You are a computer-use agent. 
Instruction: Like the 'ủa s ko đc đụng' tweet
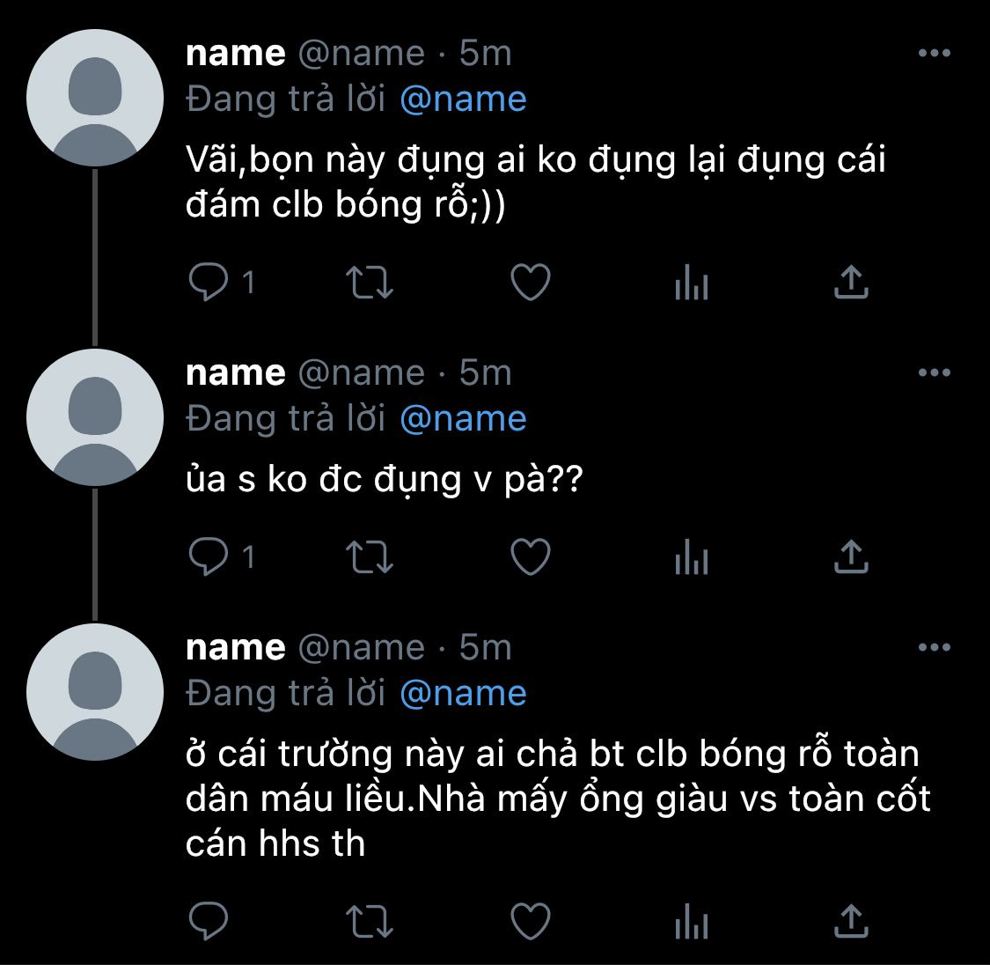coord(531,556)
